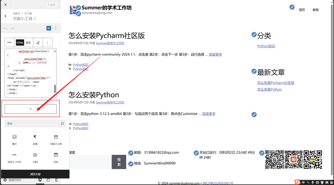Click edit pencil beside 本站已运行 widget
This screenshot has width=334, height=185.
196,153
